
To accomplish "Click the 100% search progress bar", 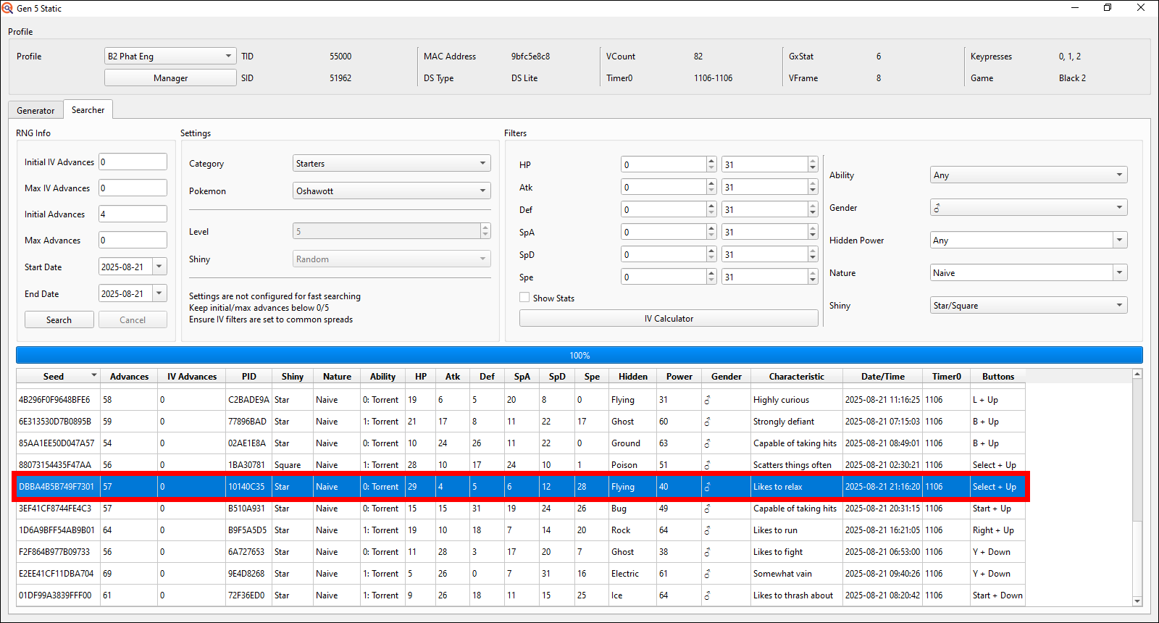I will [579, 355].
